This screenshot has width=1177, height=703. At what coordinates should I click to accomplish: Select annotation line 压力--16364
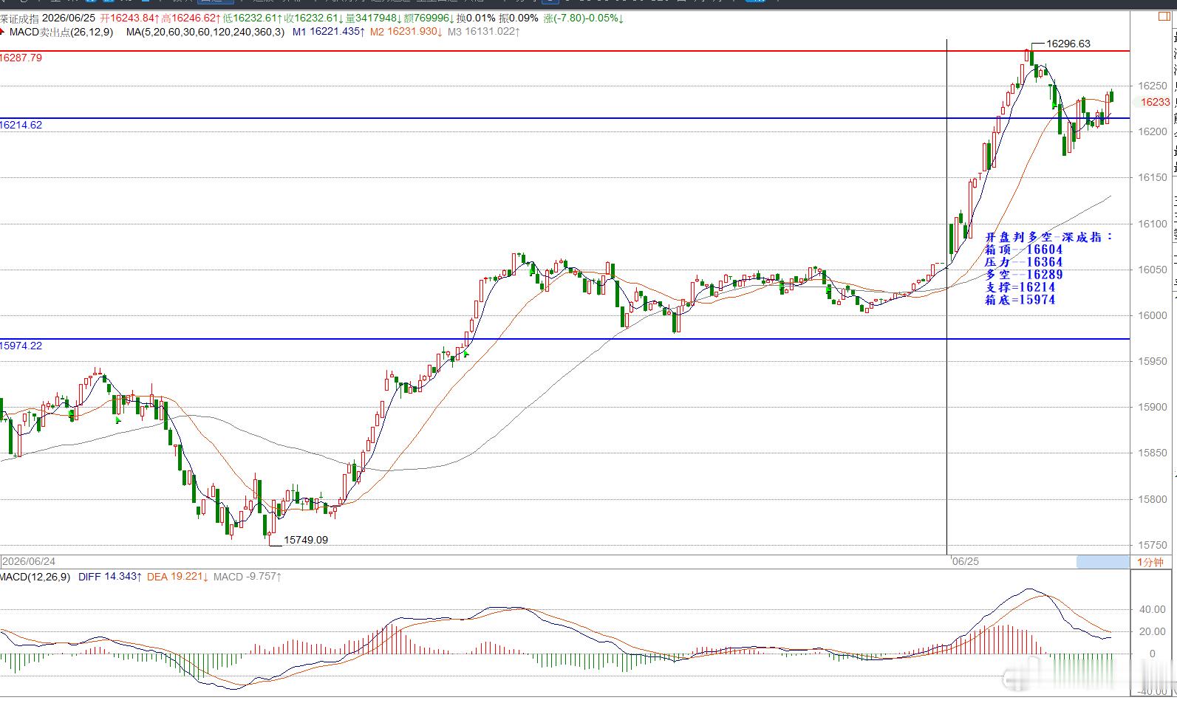tap(1024, 262)
